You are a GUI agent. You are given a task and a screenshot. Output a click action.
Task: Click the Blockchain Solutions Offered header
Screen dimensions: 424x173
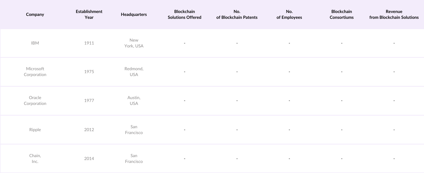184,15
